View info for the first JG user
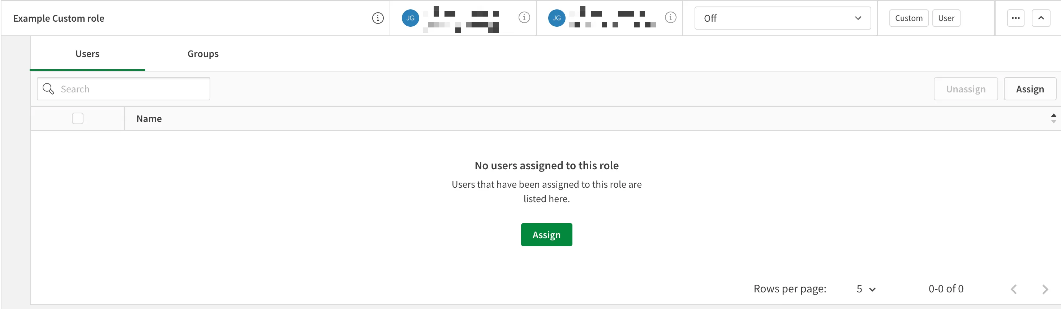This screenshot has width=1061, height=309. coord(524,18)
